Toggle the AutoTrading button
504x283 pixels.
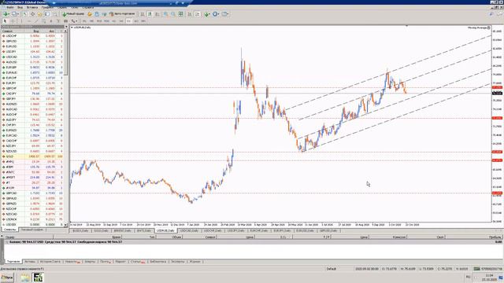click(122, 14)
